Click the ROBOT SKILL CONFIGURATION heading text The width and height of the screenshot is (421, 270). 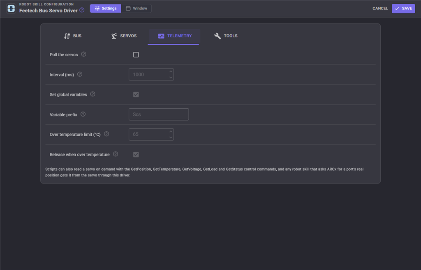(46, 4)
